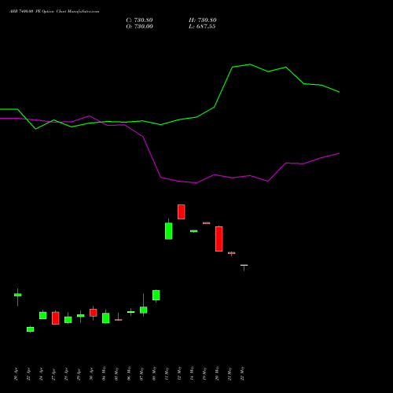Select the low value 'L: 687.55'
393x393 pixels.
click(202, 27)
